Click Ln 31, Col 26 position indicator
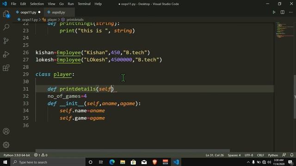This screenshot has height=166, width=296. [215, 155]
